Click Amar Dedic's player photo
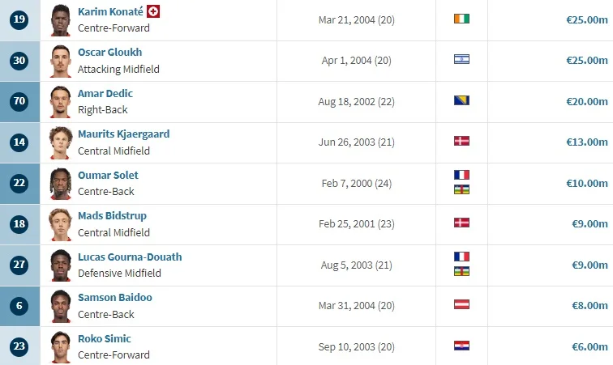This screenshot has height=365, width=613. (61, 101)
